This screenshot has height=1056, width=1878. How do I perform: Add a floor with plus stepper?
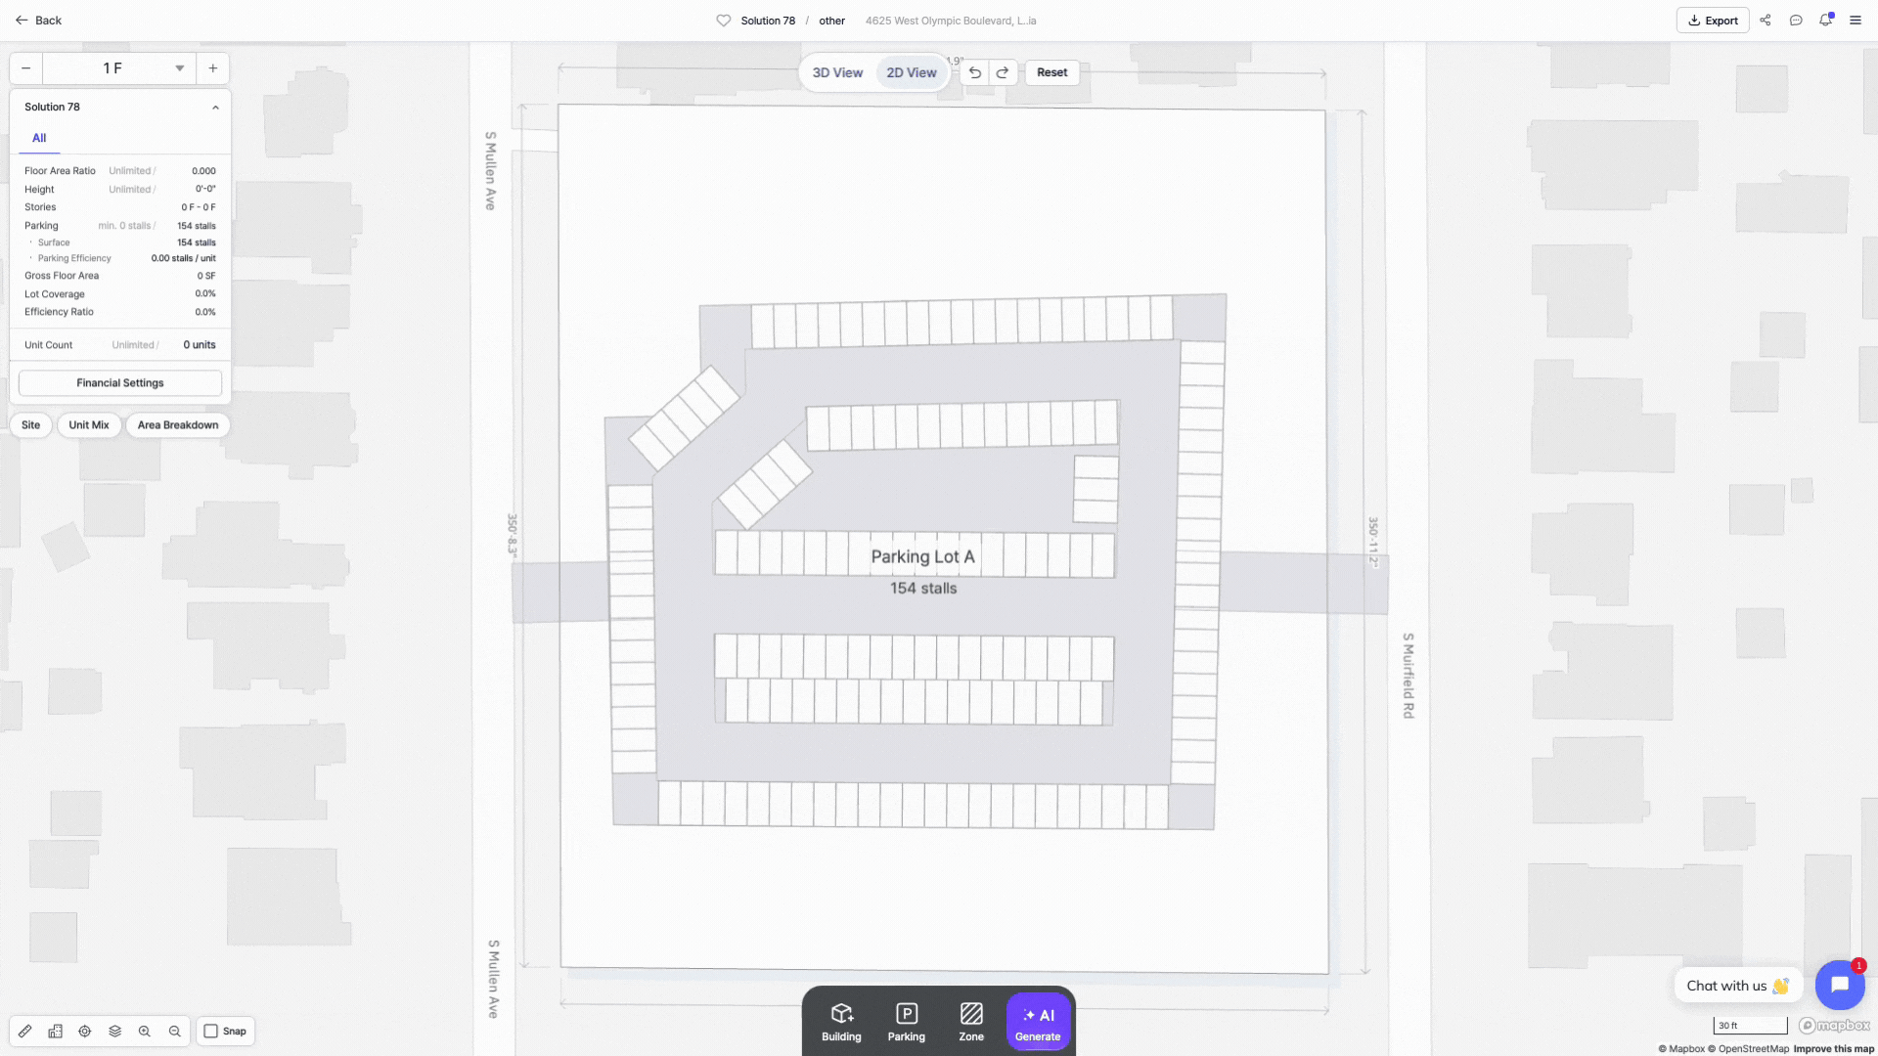213,68
